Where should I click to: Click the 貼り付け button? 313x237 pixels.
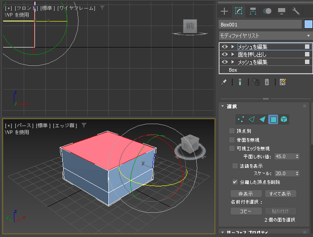coord(280,211)
